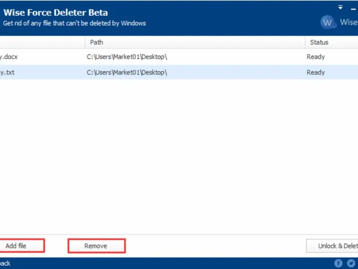The width and height of the screenshot is (358, 269).
Task: Click the Wise brand name beside the logo
Action: coord(349,22)
